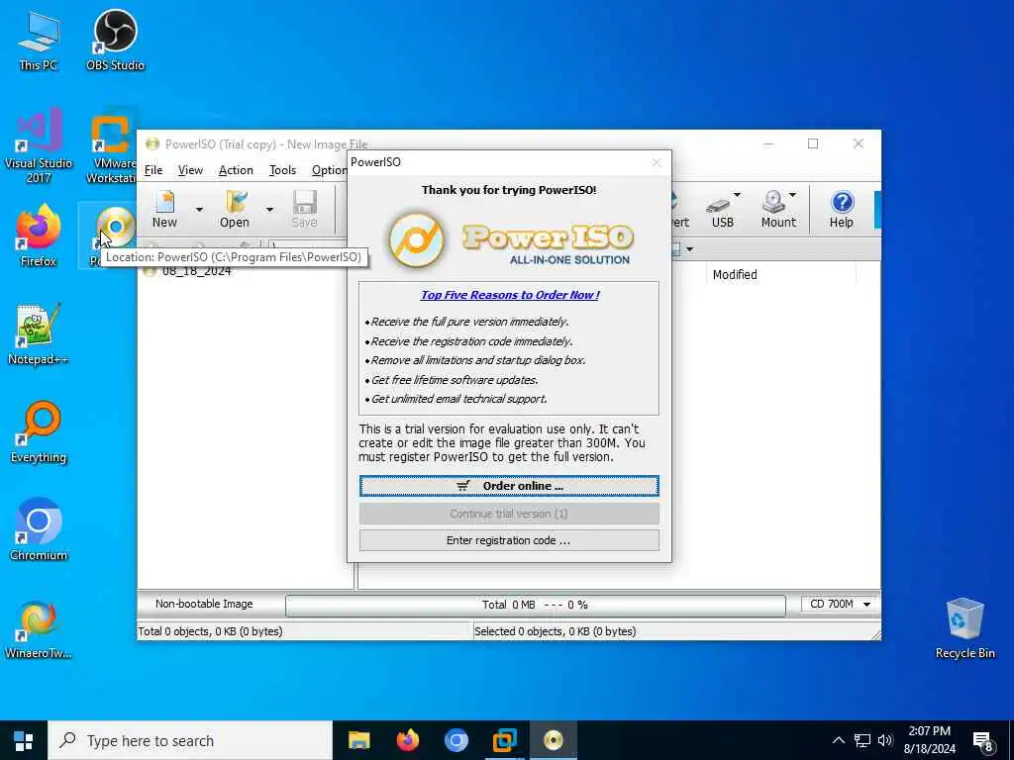
Task: Show hidden tray icons chevron
Action: (838, 740)
